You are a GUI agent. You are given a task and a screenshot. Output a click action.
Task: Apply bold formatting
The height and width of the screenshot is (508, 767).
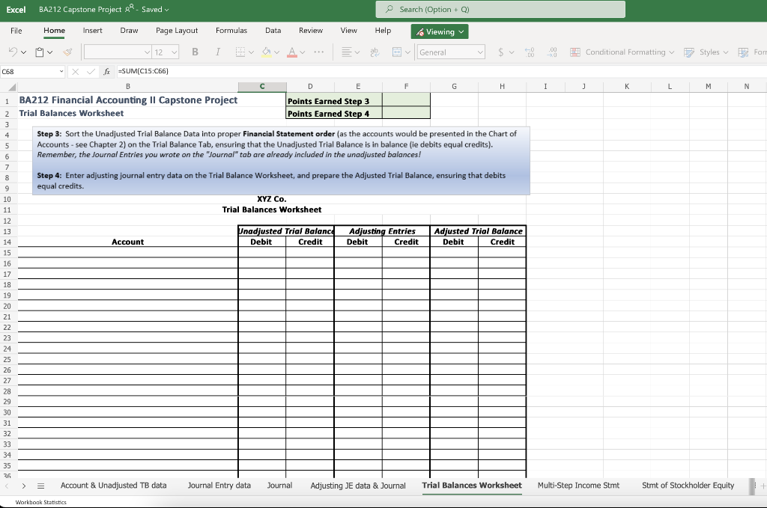tap(195, 52)
